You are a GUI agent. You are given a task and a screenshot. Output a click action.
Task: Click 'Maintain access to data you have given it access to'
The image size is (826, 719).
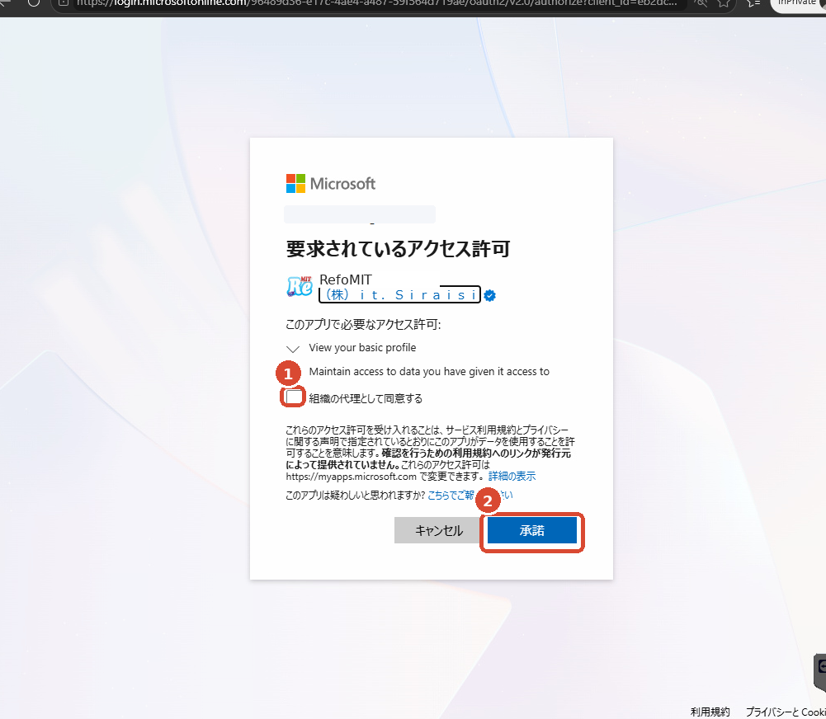coord(429,372)
